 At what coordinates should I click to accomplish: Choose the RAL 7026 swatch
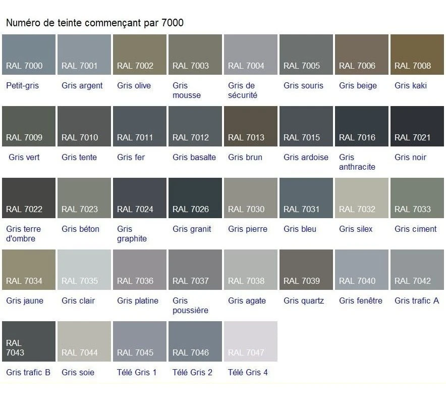tap(195, 198)
